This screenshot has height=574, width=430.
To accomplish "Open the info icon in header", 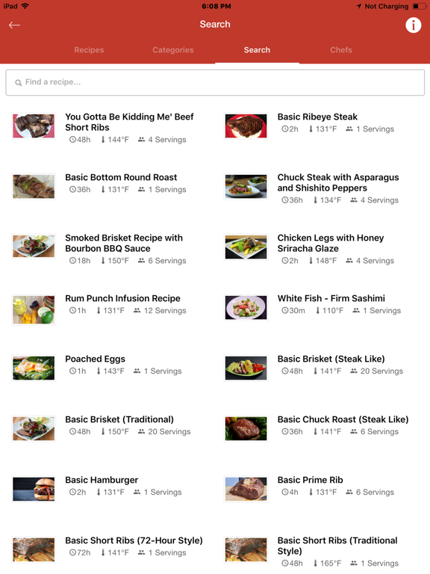I will 413,25.
